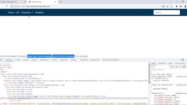Collapse the ul navbar-nav node triangle
The height and width of the screenshot is (105, 187).
tap(6, 87)
